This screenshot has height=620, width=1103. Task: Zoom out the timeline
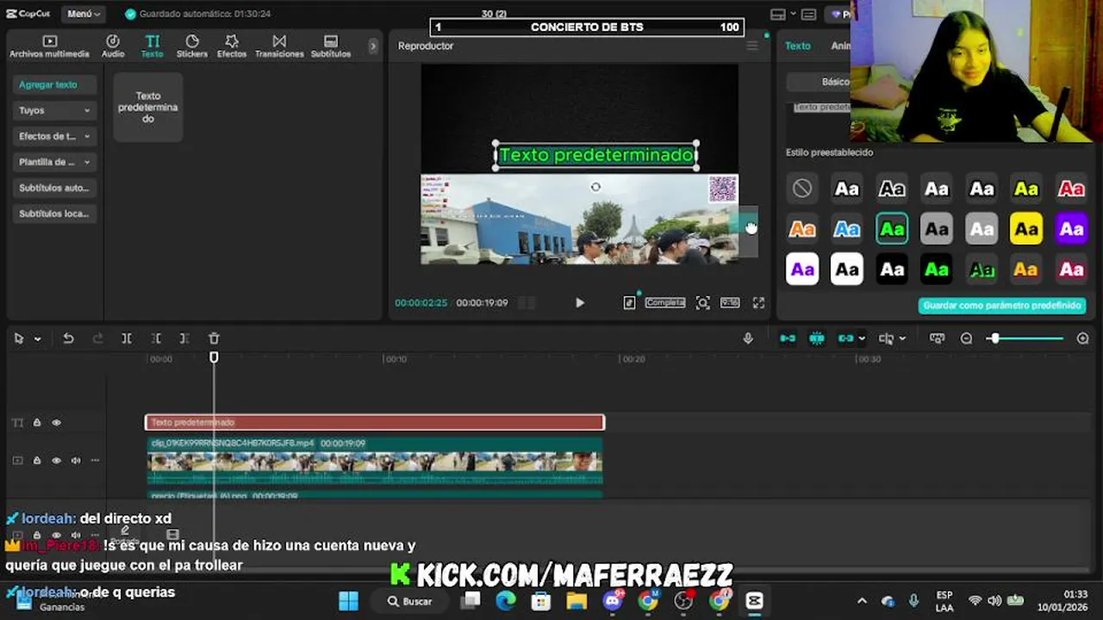pos(966,338)
